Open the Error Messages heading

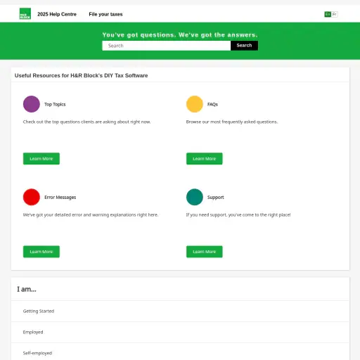click(x=60, y=198)
